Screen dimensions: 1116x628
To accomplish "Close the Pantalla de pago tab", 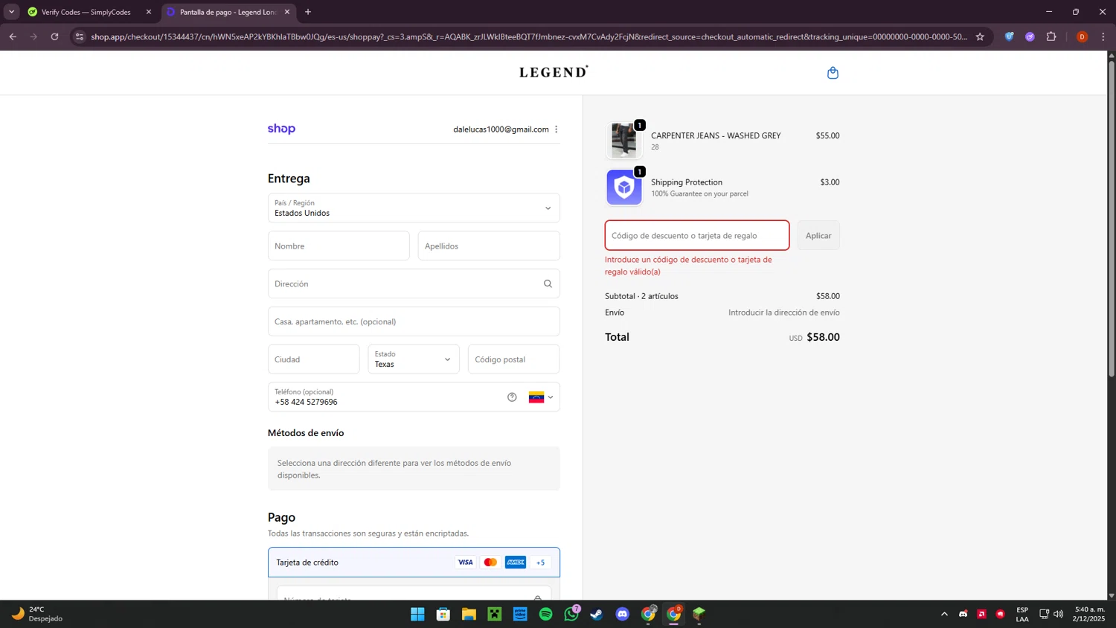I will click(x=287, y=12).
